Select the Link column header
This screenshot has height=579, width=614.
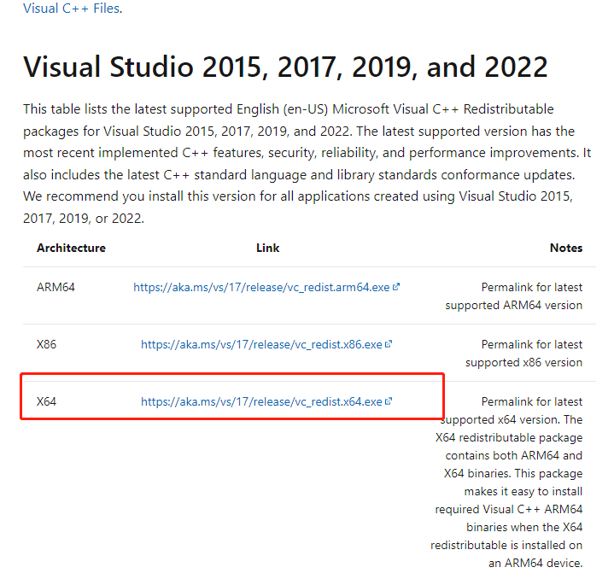click(268, 248)
